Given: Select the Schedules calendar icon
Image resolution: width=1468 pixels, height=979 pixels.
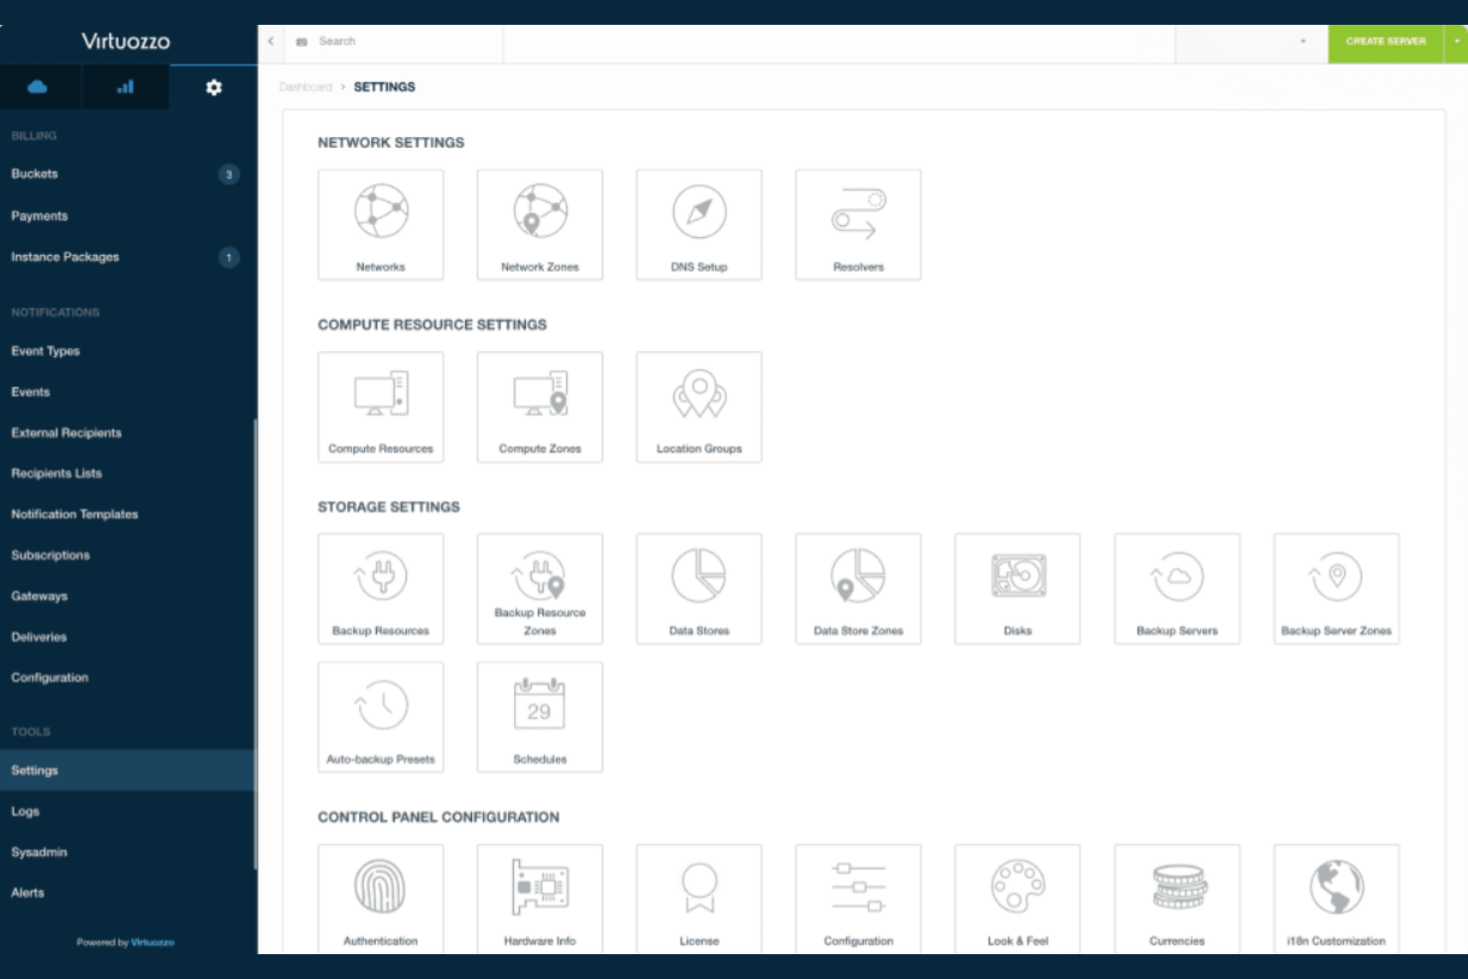Looking at the screenshot, I should pyautogui.click(x=540, y=716).
